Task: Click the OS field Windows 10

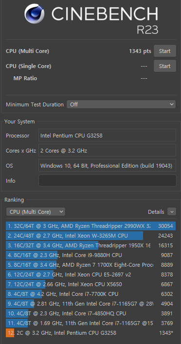Action: (x=107, y=165)
